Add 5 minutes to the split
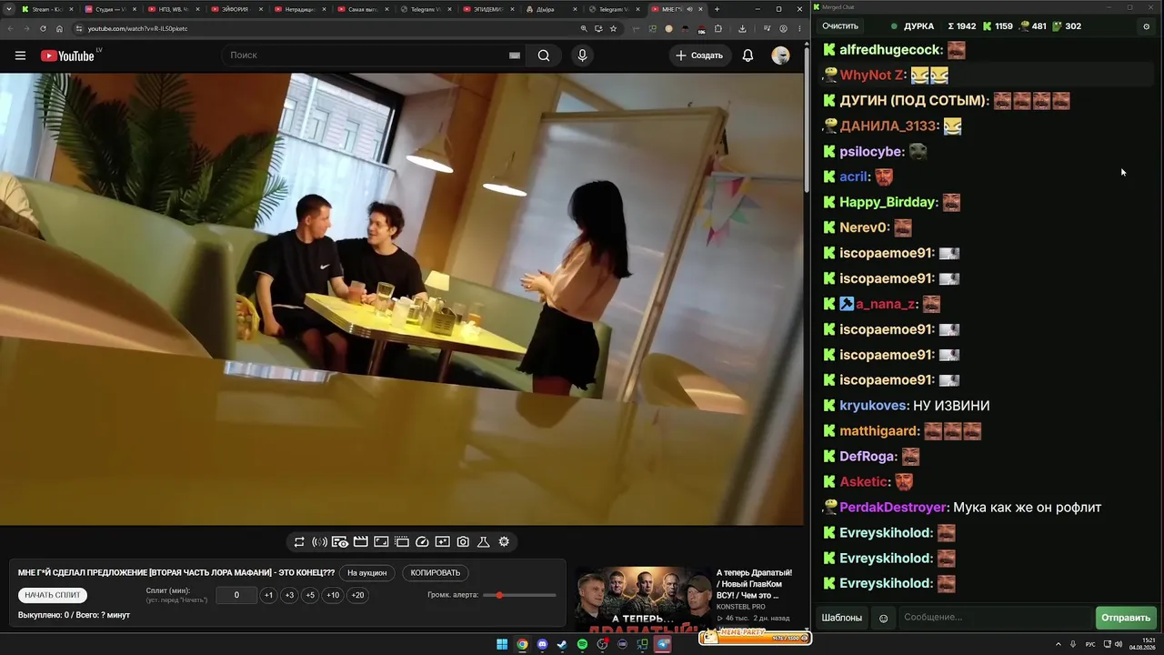Viewport: 1164px width, 655px height. pos(310,595)
